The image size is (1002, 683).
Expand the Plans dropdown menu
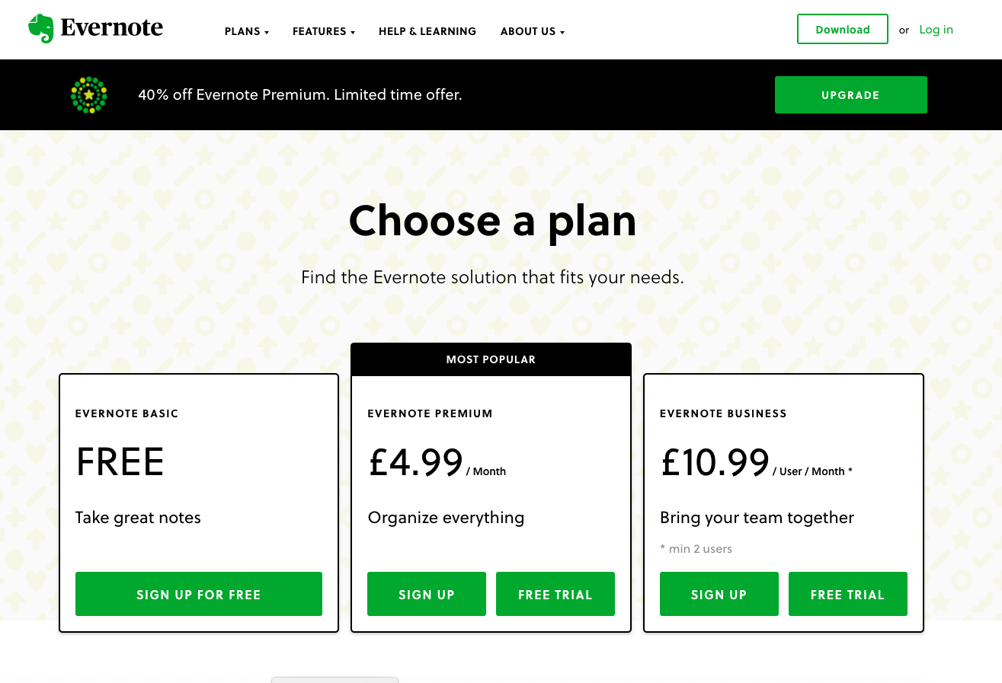pos(246,31)
